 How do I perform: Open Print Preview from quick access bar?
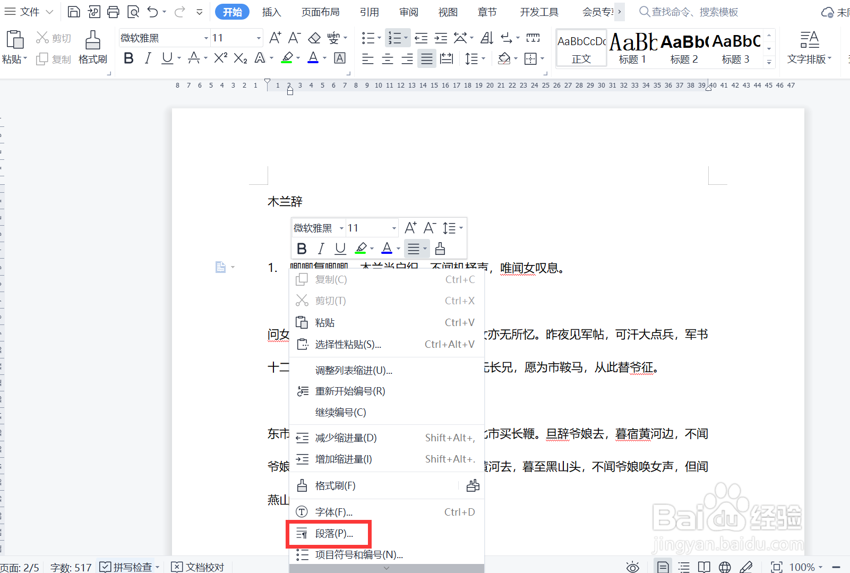(x=133, y=12)
